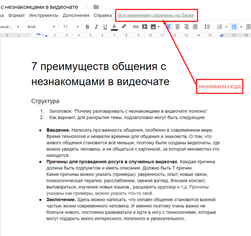Screen dimensions: 251x236
Task: Open the font size 11 dropdown
Action: click(71, 27)
